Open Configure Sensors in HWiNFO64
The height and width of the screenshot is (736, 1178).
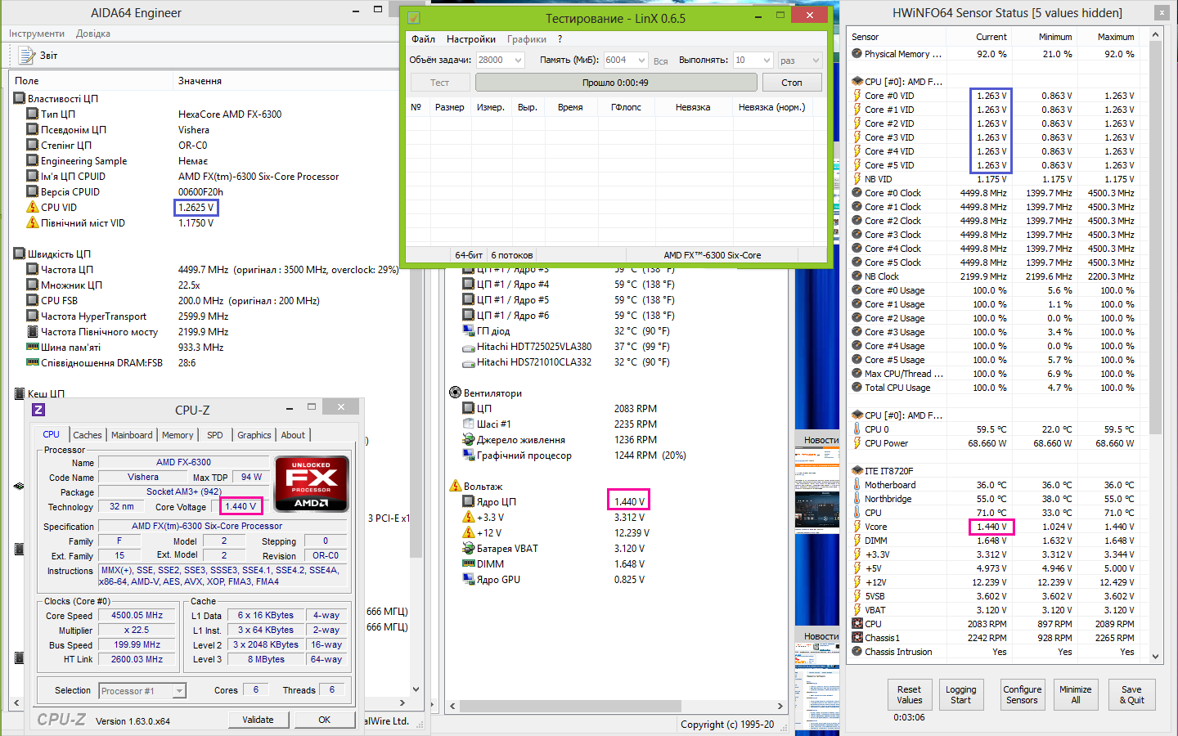(x=1023, y=694)
